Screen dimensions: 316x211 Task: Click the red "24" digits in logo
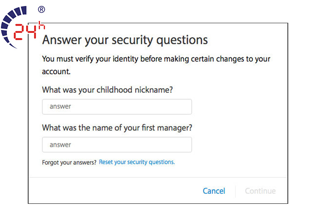pos(24,32)
